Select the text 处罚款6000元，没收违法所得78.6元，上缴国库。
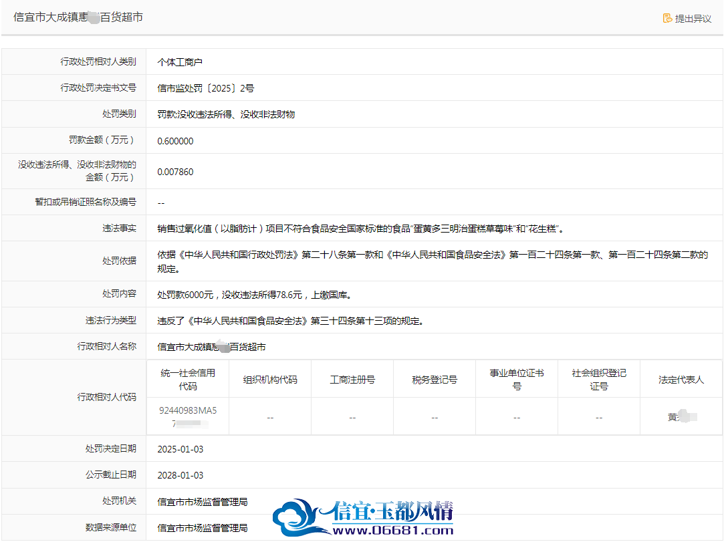The width and height of the screenshot is (726, 542). (x=255, y=295)
